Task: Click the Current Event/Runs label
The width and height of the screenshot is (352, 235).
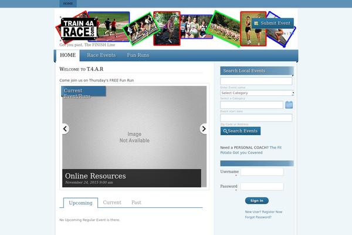Action: click(x=83, y=91)
